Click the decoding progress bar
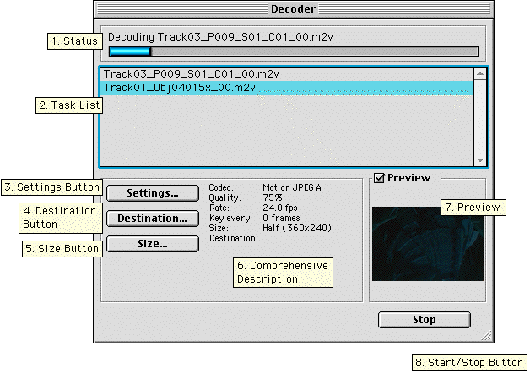The height and width of the screenshot is (373, 530). click(x=294, y=51)
